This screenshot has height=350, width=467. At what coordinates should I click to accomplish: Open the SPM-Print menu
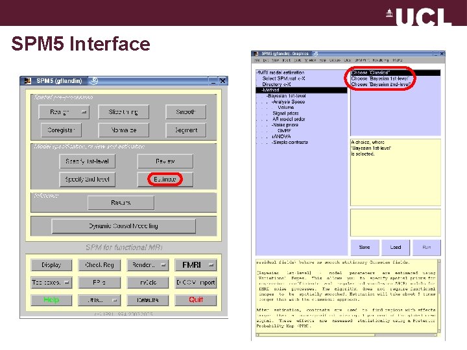[x=362, y=60]
